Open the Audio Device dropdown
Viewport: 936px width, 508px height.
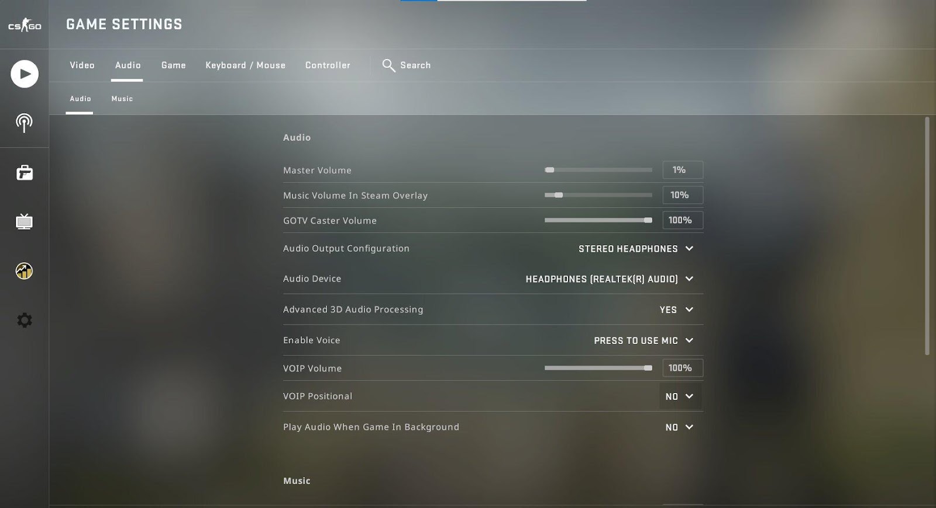[x=610, y=279]
